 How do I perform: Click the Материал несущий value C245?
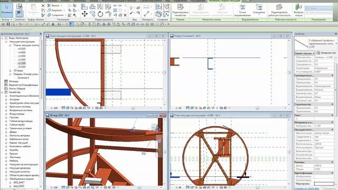pos(324,126)
